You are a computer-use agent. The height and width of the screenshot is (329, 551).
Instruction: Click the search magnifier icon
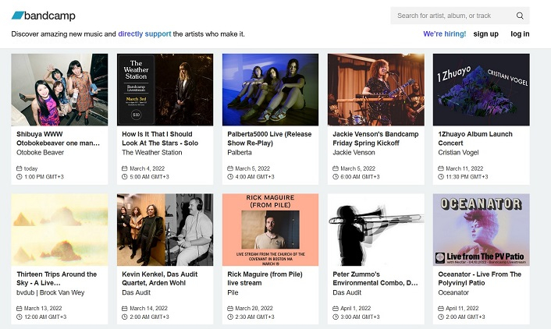pyautogui.click(x=520, y=16)
